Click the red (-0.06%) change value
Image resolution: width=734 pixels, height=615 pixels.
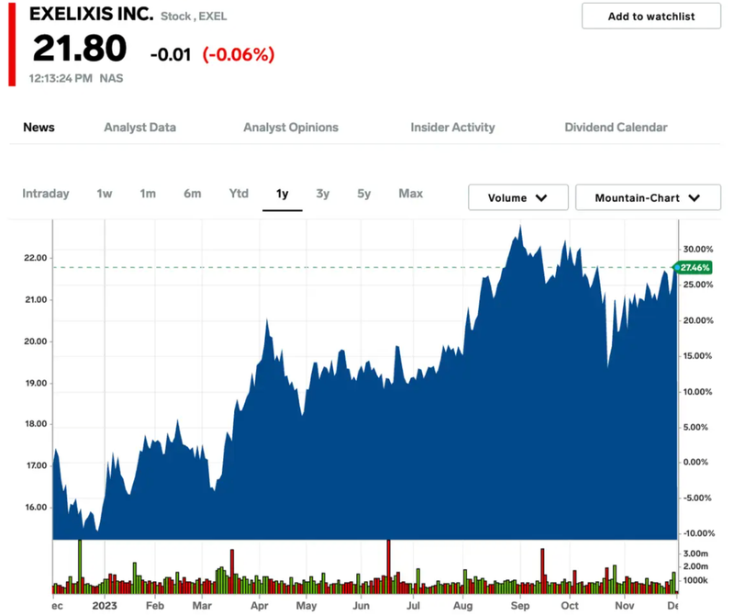pyautogui.click(x=239, y=54)
